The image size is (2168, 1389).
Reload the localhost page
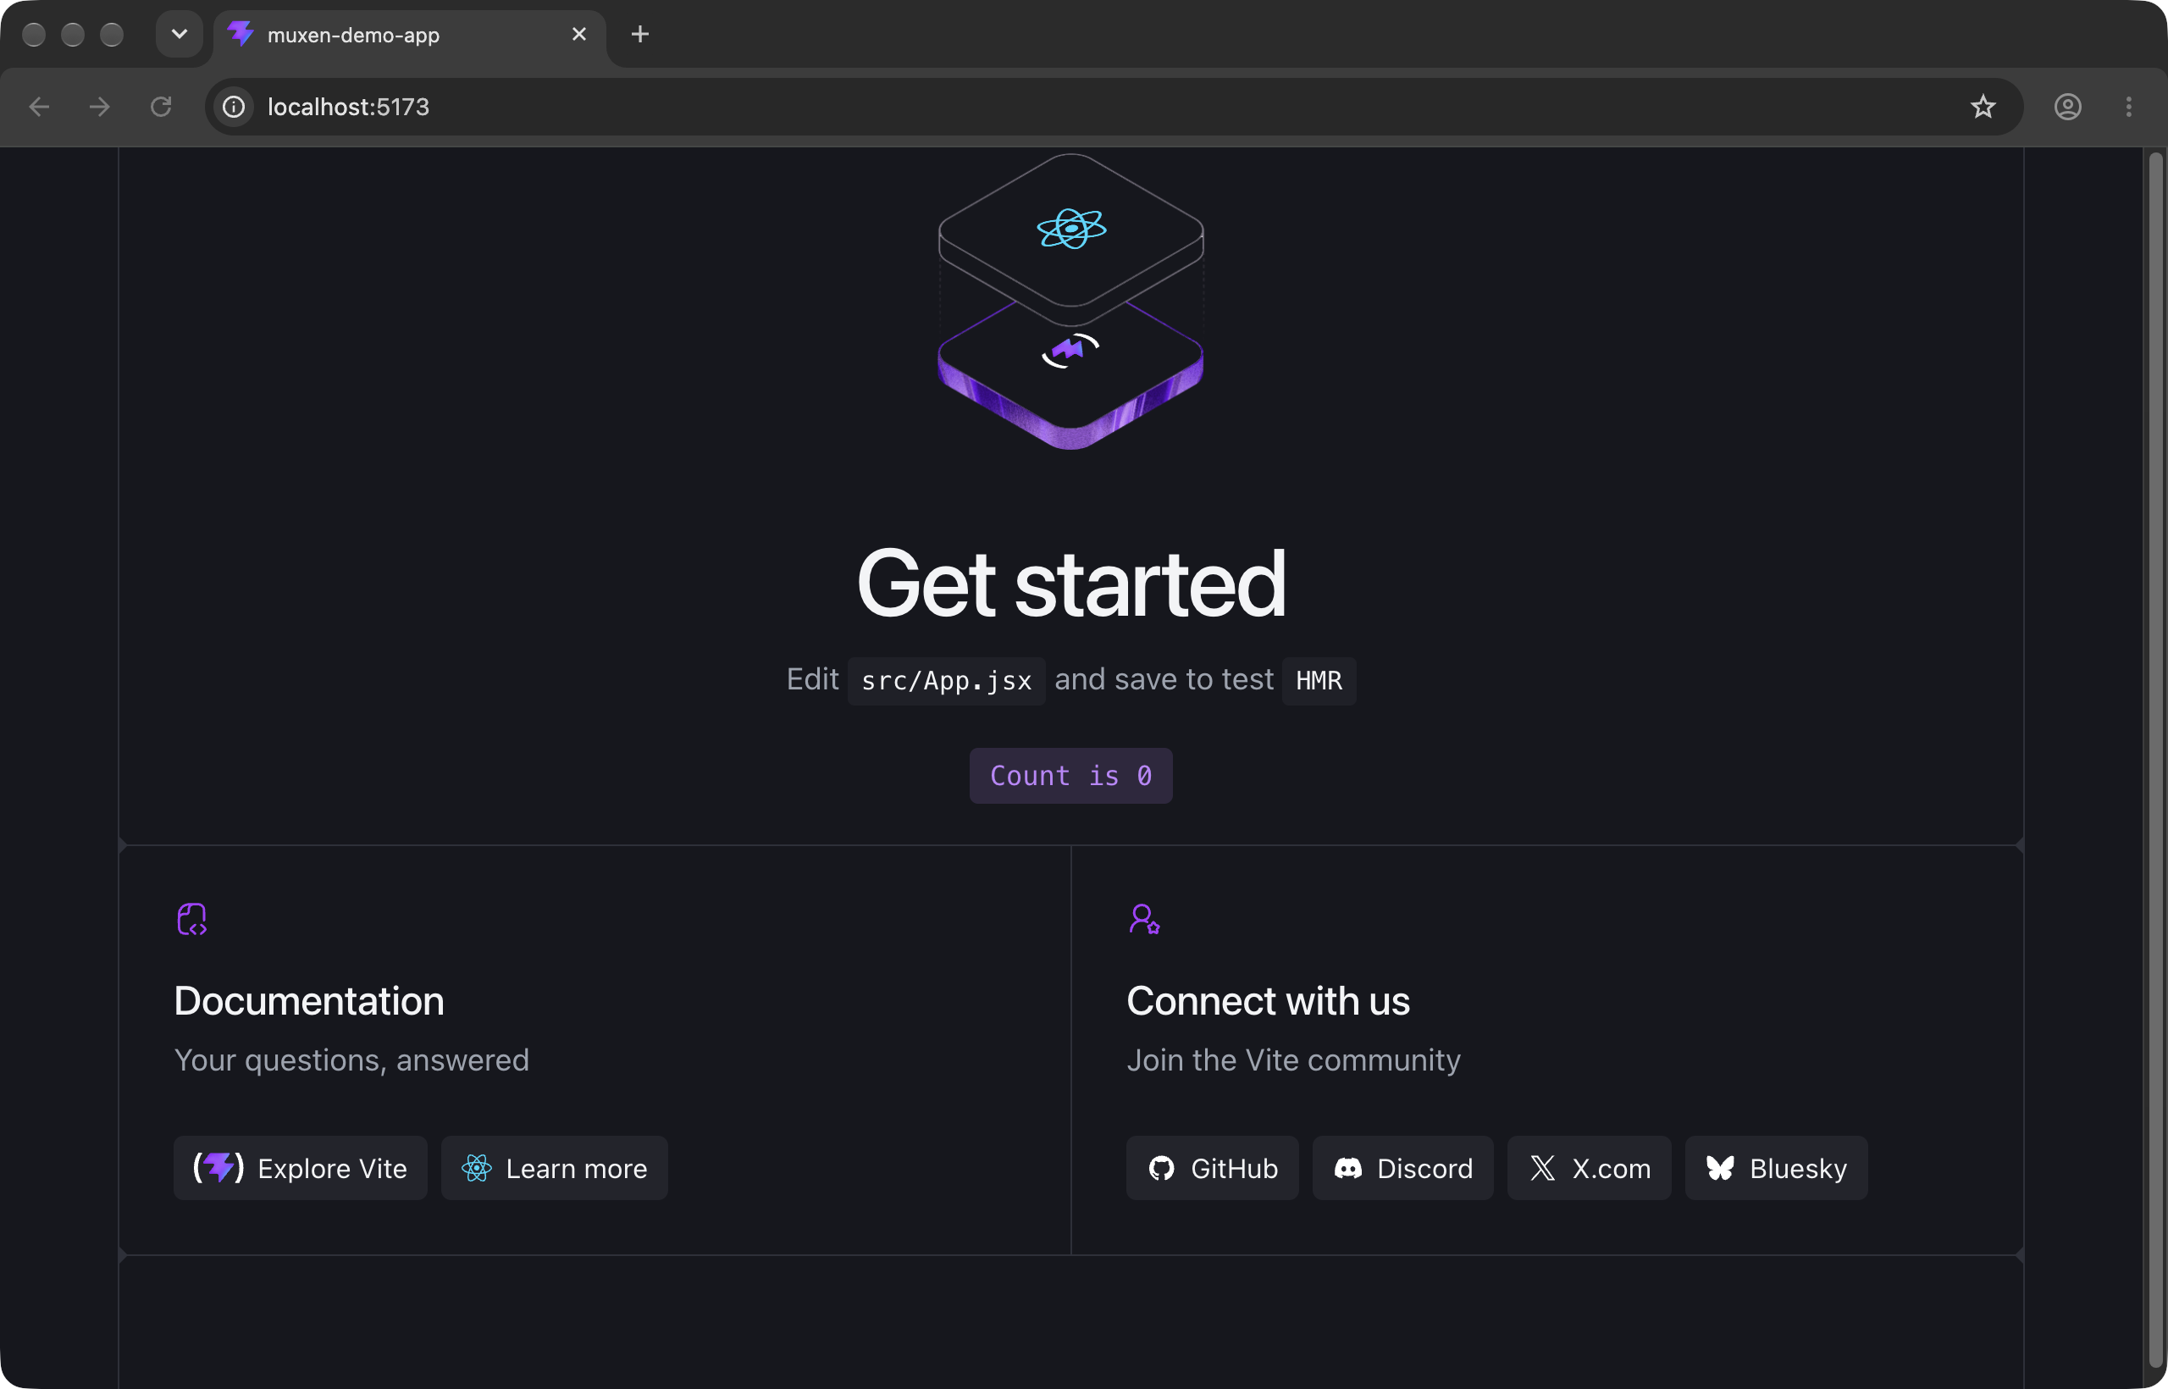click(x=161, y=107)
